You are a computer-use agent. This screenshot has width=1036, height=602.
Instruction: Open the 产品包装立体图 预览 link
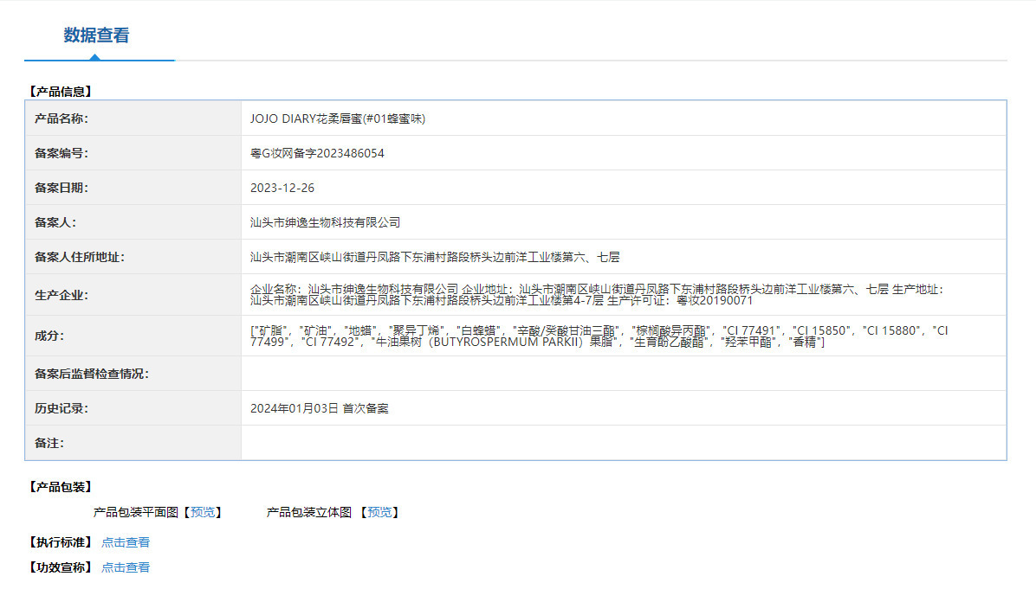click(379, 512)
